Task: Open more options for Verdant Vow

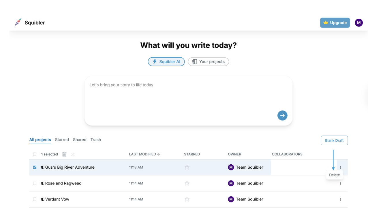Action: tap(340, 200)
